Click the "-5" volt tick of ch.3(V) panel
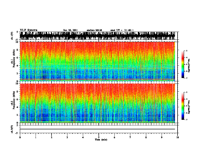This screenshot has height=154, width=200. (17, 133)
